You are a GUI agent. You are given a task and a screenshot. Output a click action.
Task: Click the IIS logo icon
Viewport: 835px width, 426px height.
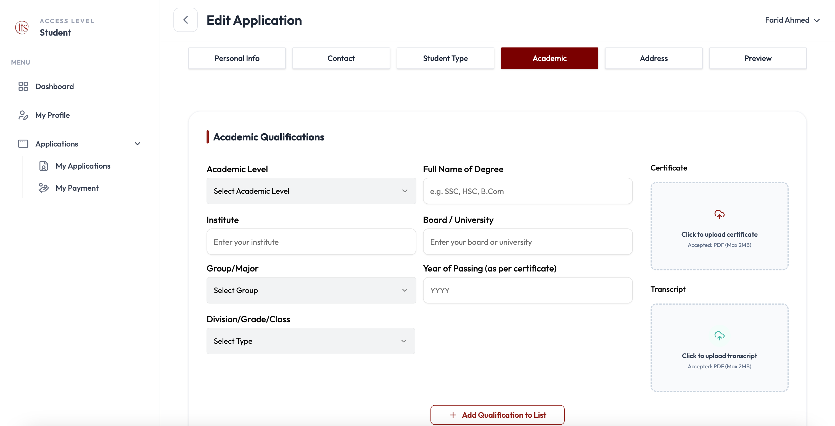click(22, 27)
